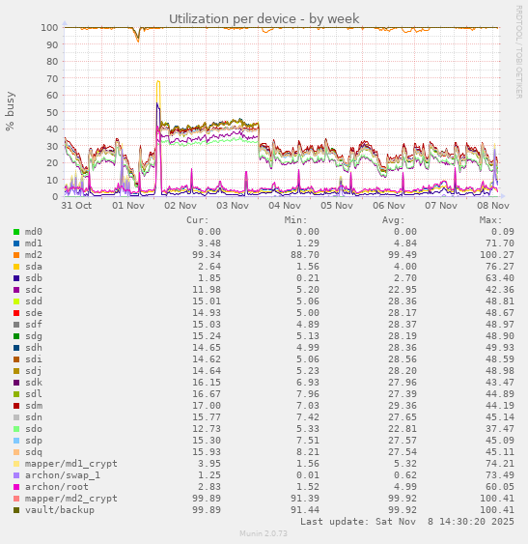Click the md2 max value 100.27
The height and width of the screenshot is (544, 528).
pos(497,255)
